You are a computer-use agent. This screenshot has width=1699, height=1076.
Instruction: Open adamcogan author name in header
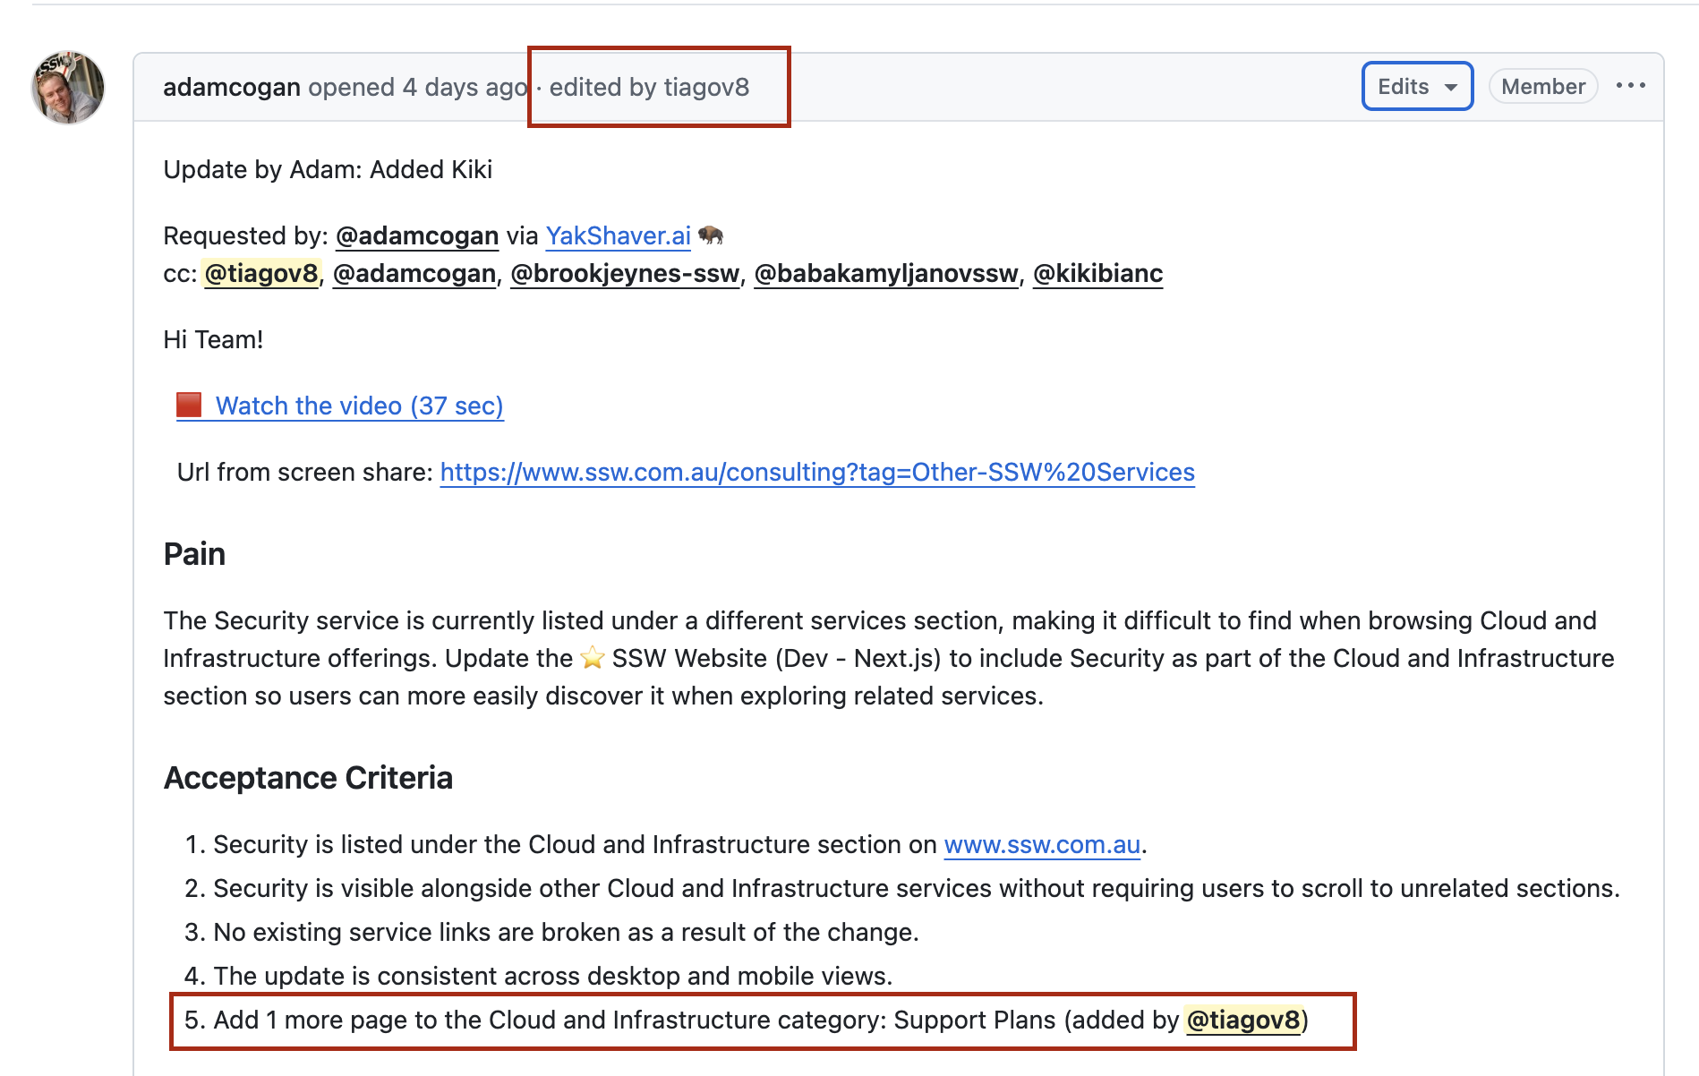(x=232, y=88)
